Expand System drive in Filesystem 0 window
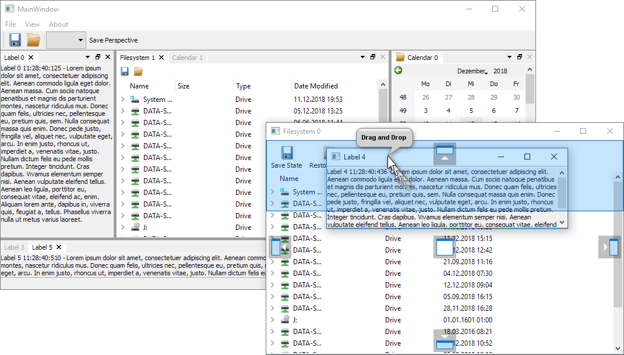Image resolution: width=624 pixels, height=355 pixels. click(x=273, y=192)
